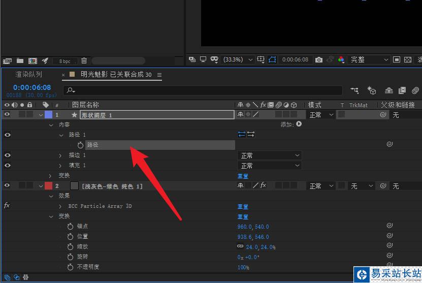The height and width of the screenshot is (283, 422).
Task: Hide 浅灰色-绿色 纯色 1 layer with eye
Action: (x=7, y=185)
